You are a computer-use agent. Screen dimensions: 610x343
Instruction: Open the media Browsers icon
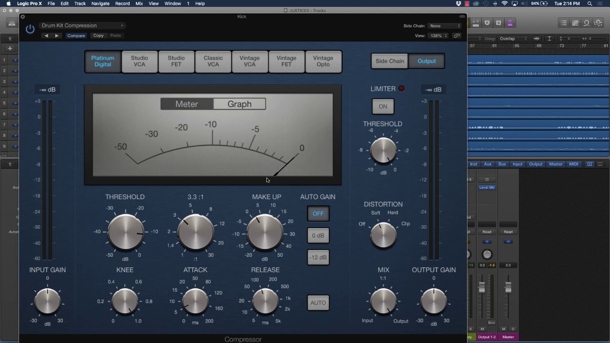coord(598,23)
